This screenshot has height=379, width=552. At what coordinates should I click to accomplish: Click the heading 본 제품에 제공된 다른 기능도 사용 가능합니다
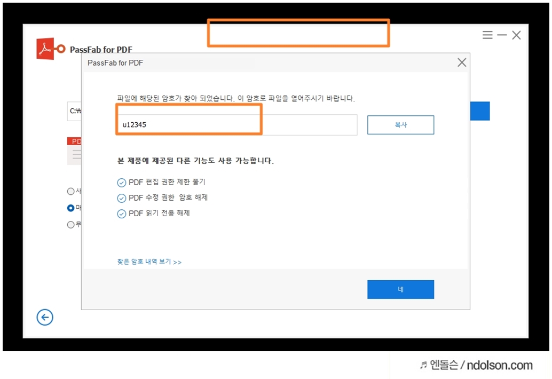pos(195,161)
